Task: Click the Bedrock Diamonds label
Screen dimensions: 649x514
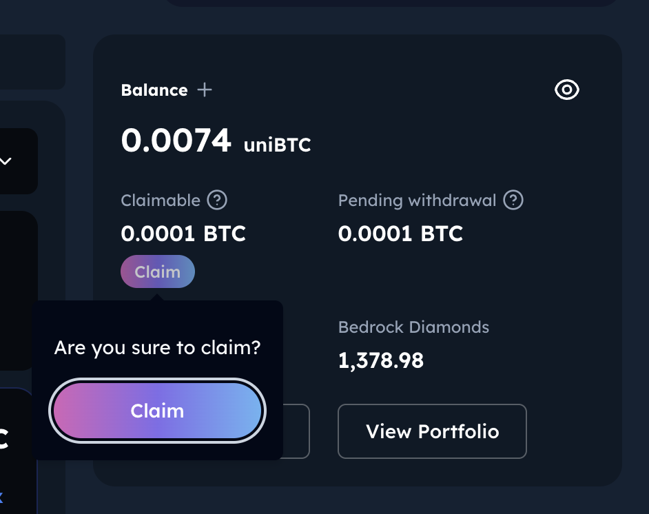Action: [413, 327]
